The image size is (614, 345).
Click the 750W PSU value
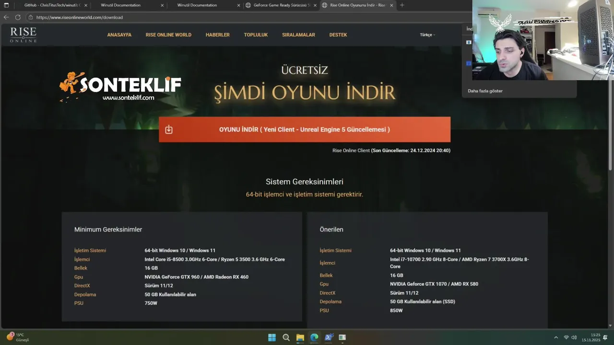[x=151, y=303]
